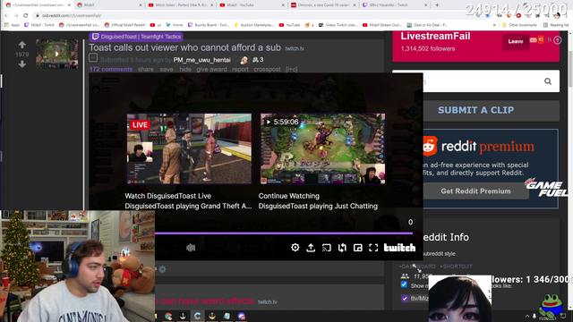Click the gear icon below the player
This screenshot has height=322, width=573.
click(162, 269)
